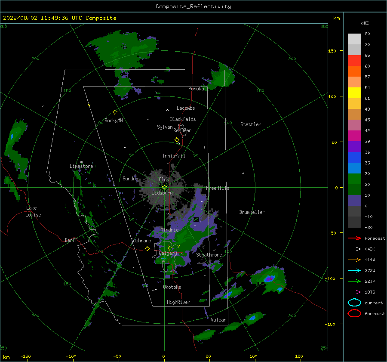The image size is (387, 362).
Task: Click the yellow diamond marker below RedDeer
Action: point(177,140)
